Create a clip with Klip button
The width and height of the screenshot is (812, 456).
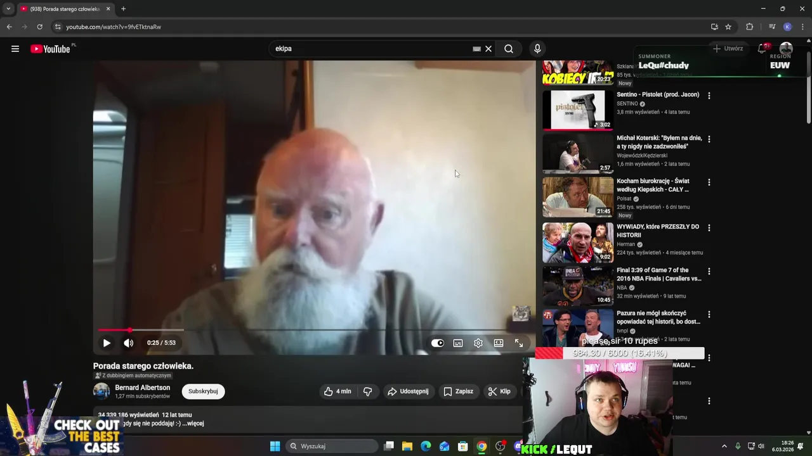pyautogui.click(x=499, y=391)
